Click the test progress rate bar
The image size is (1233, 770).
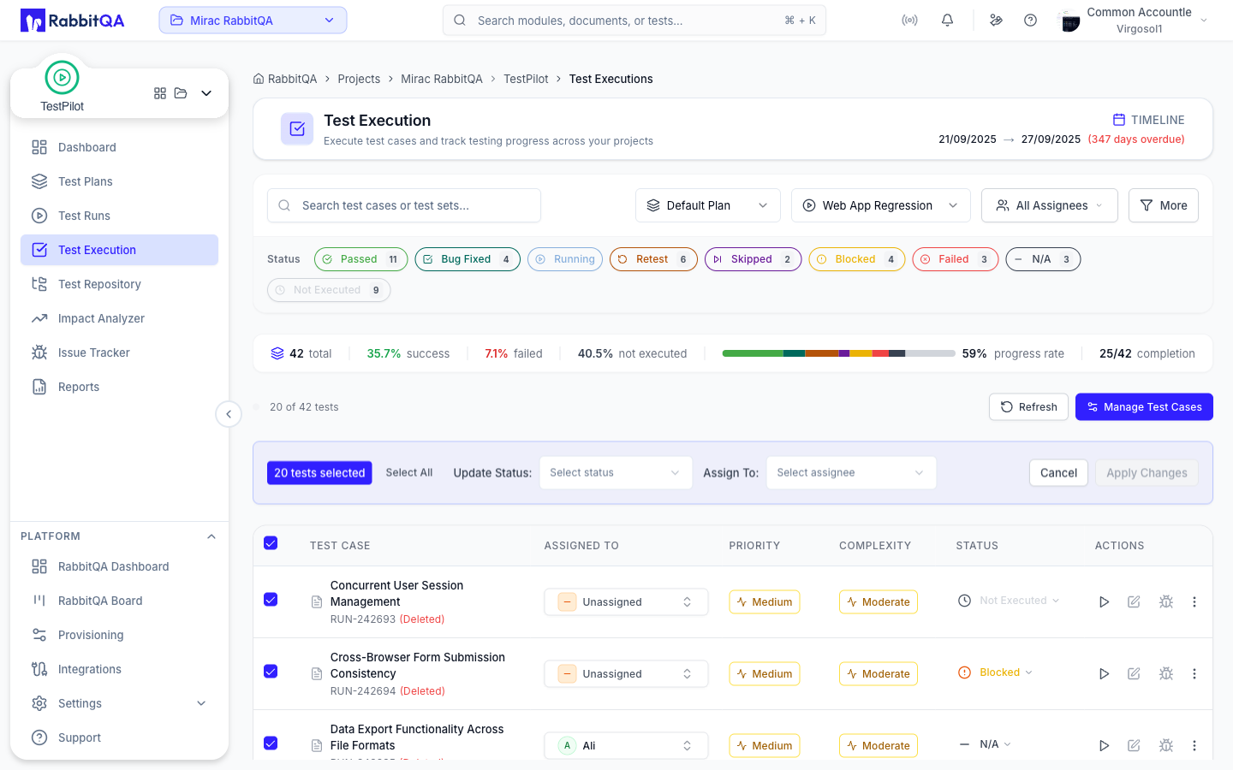tap(838, 353)
